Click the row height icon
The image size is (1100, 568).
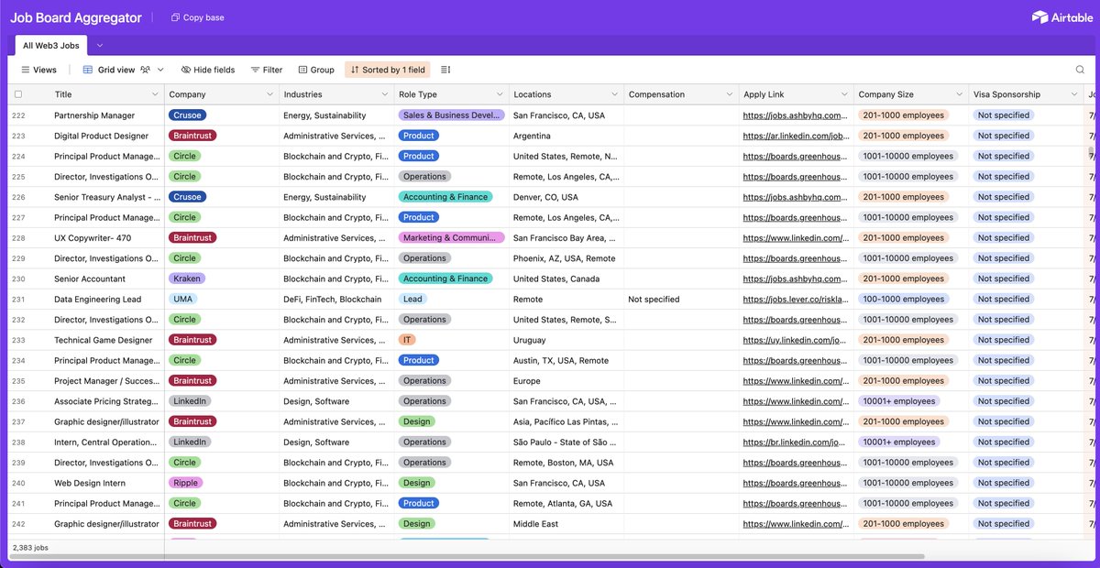click(x=445, y=70)
